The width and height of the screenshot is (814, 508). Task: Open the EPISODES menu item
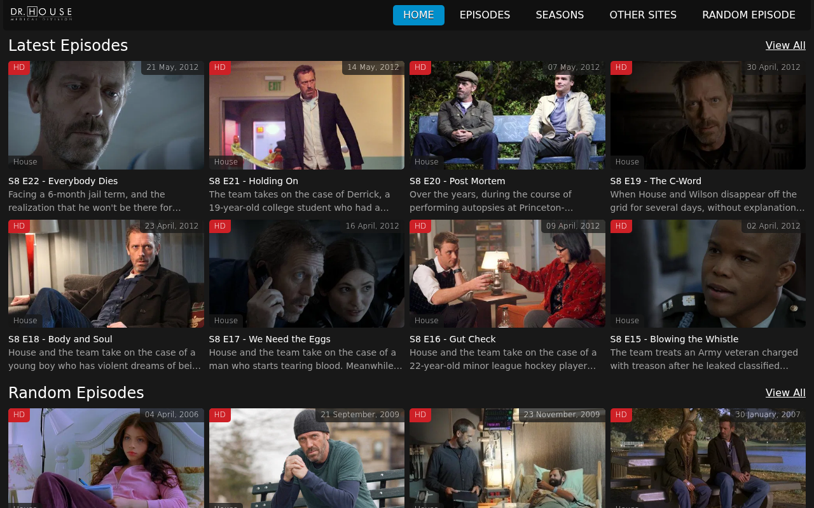(485, 15)
